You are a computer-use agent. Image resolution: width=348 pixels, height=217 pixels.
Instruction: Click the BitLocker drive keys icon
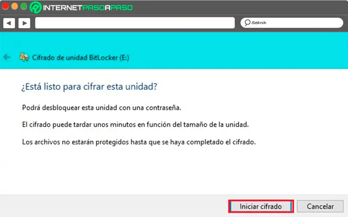[x=24, y=57]
